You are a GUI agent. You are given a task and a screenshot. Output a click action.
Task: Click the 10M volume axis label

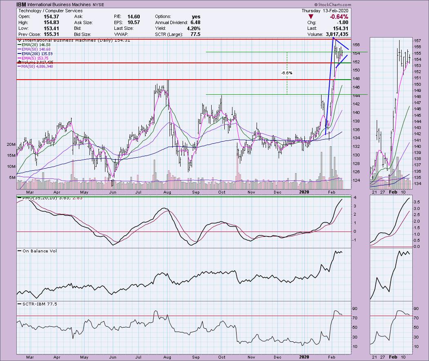(x=11, y=166)
